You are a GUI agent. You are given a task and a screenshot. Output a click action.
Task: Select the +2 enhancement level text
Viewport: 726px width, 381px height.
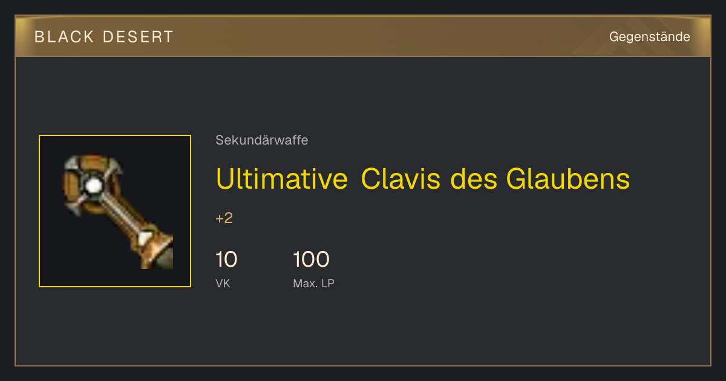coord(224,218)
